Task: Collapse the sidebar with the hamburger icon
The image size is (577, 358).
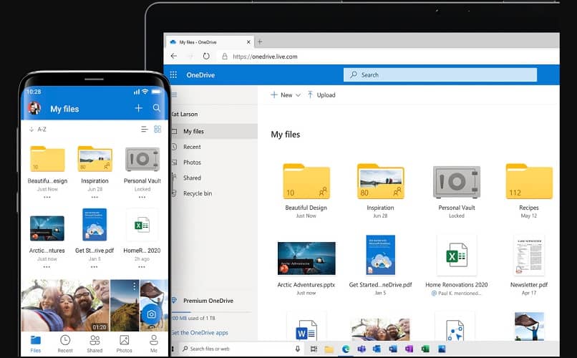Action: pyautogui.click(x=175, y=95)
